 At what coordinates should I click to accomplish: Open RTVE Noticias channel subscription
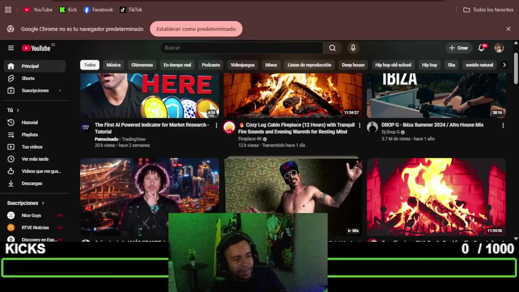[34, 228]
